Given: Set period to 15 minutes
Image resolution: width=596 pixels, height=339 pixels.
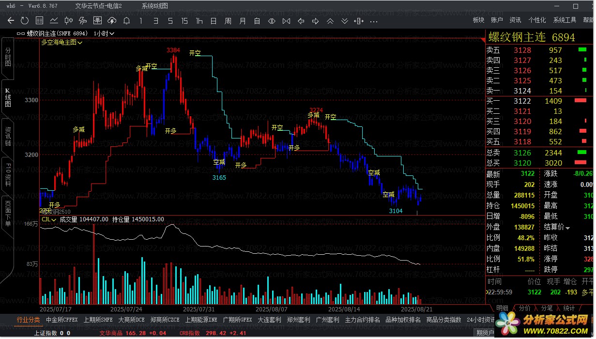Looking at the screenshot, I should click(184, 21).
